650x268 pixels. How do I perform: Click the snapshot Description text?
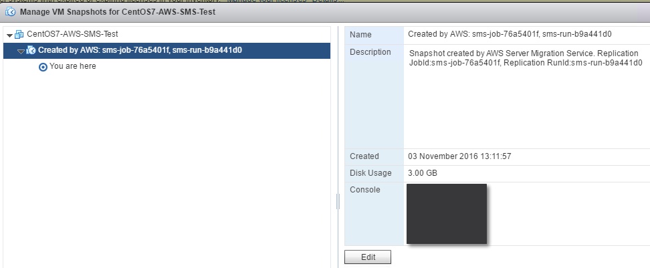[526, 58]
